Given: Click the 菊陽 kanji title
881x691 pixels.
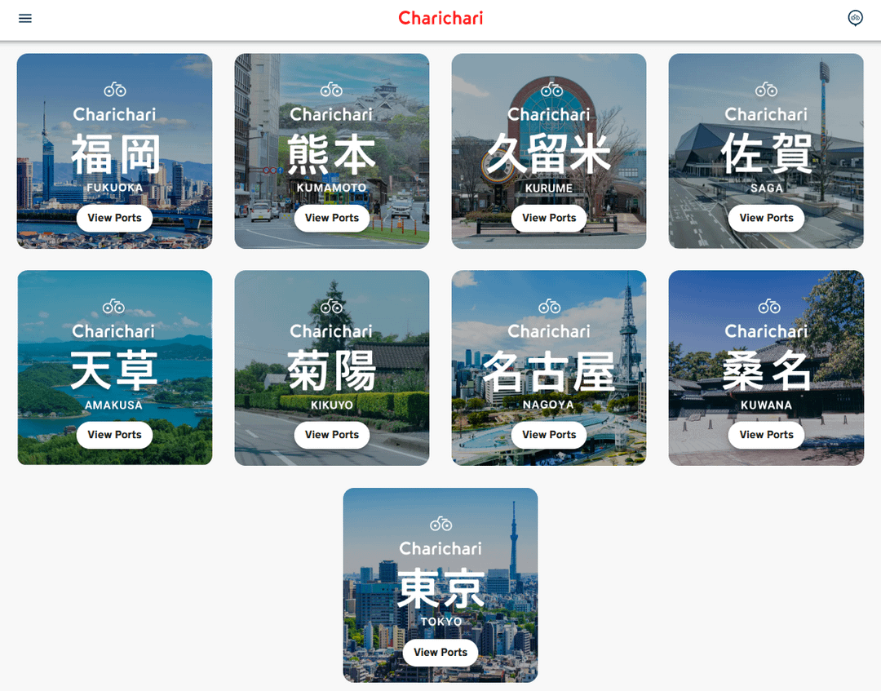Looking at the screenshot, I should pyautogui.click(x=331, y=370).
